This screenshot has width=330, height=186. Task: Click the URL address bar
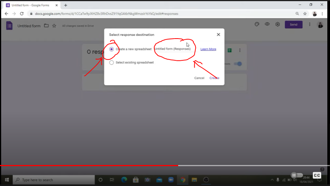162,14
